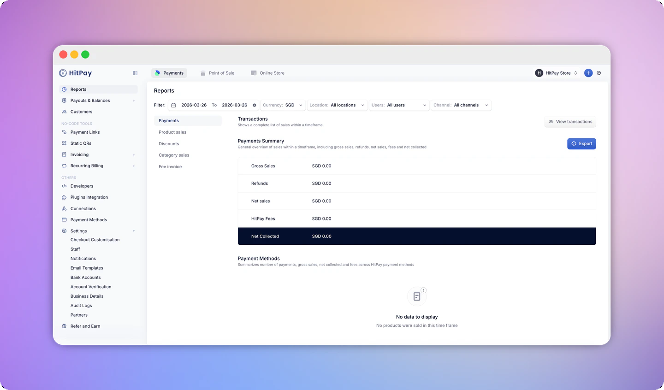Click the Payment Methods card icon
The height and width of the screenshot is (390, 664).
tap(64, 220)
